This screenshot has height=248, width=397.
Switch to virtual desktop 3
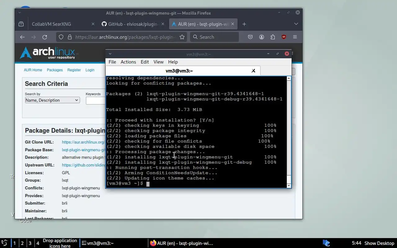30,243
